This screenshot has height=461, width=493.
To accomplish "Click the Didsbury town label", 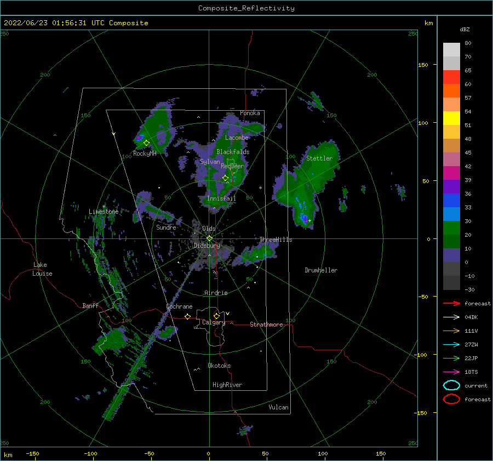I will pos(207,246).
